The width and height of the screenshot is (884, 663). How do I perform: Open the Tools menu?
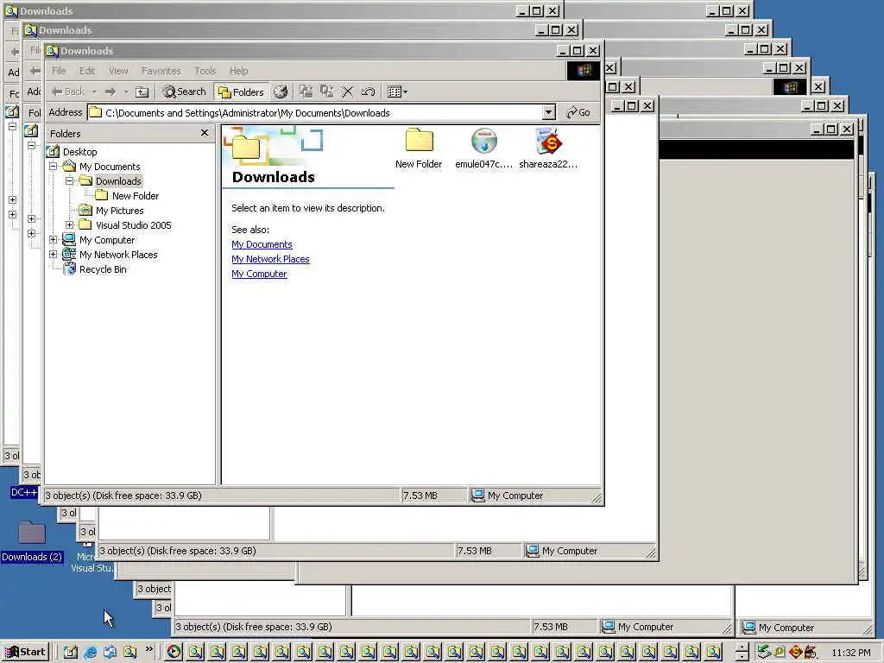(205, 71)
